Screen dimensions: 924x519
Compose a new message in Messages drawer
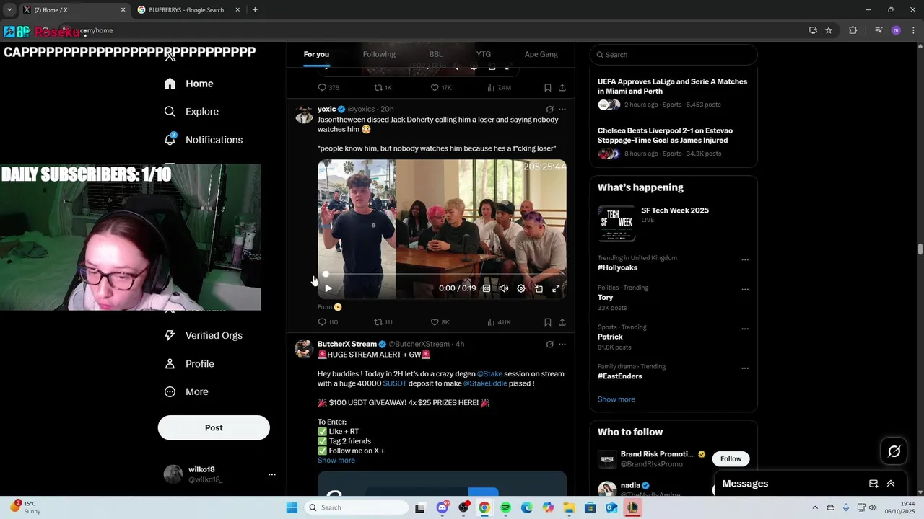(x=873, y=484)
